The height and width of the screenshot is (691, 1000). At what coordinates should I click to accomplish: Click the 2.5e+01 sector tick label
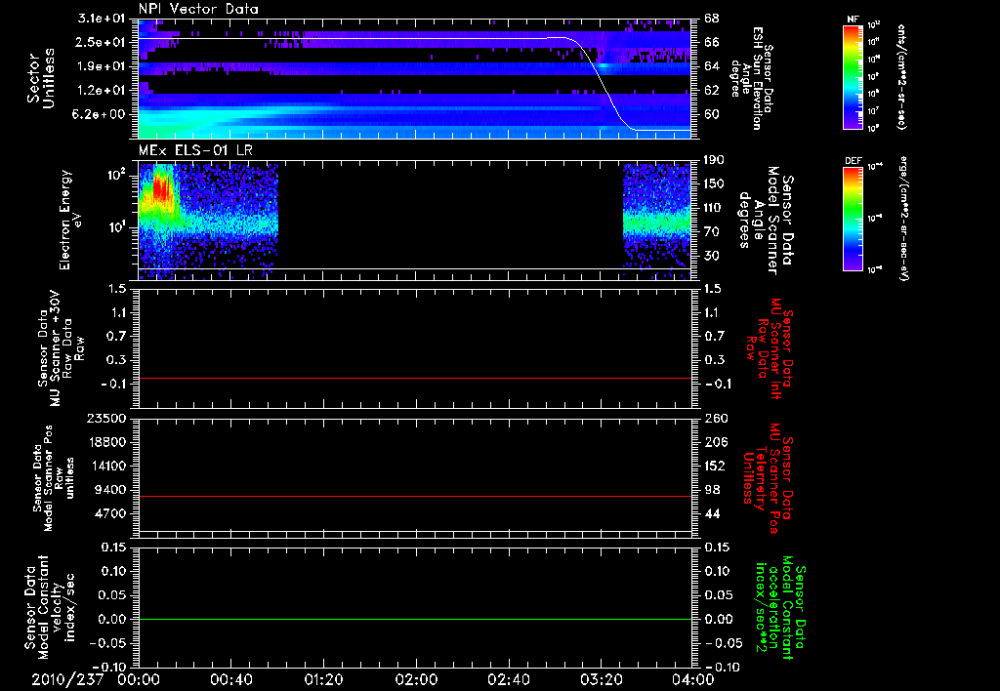tap(102, 42)
